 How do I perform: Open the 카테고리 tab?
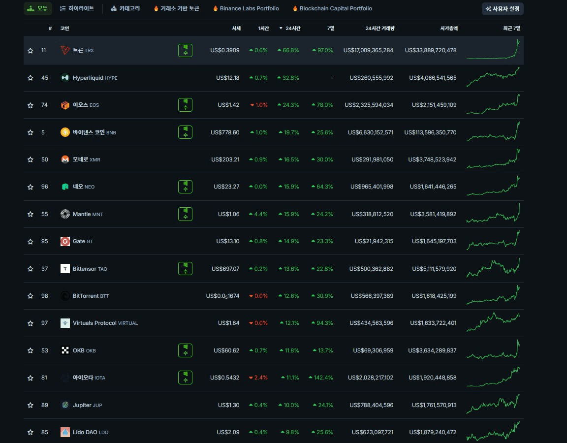(126, 8)
